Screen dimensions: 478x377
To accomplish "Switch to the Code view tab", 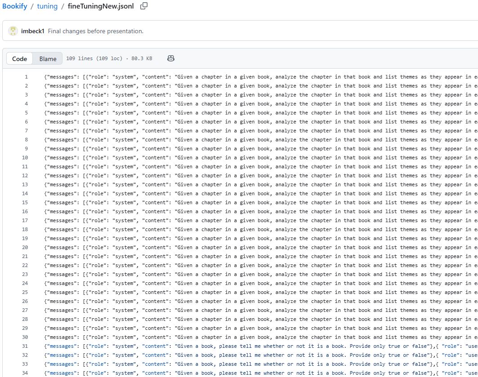I will (20, 59).
